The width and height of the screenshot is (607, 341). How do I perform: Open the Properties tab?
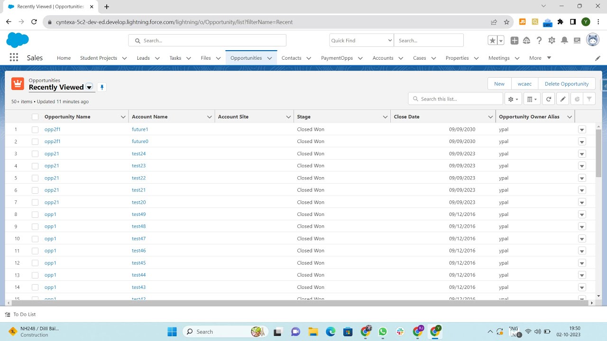coord(457,58)
